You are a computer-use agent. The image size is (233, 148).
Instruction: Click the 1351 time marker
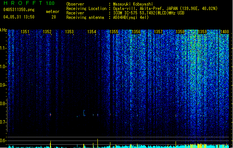25,32
